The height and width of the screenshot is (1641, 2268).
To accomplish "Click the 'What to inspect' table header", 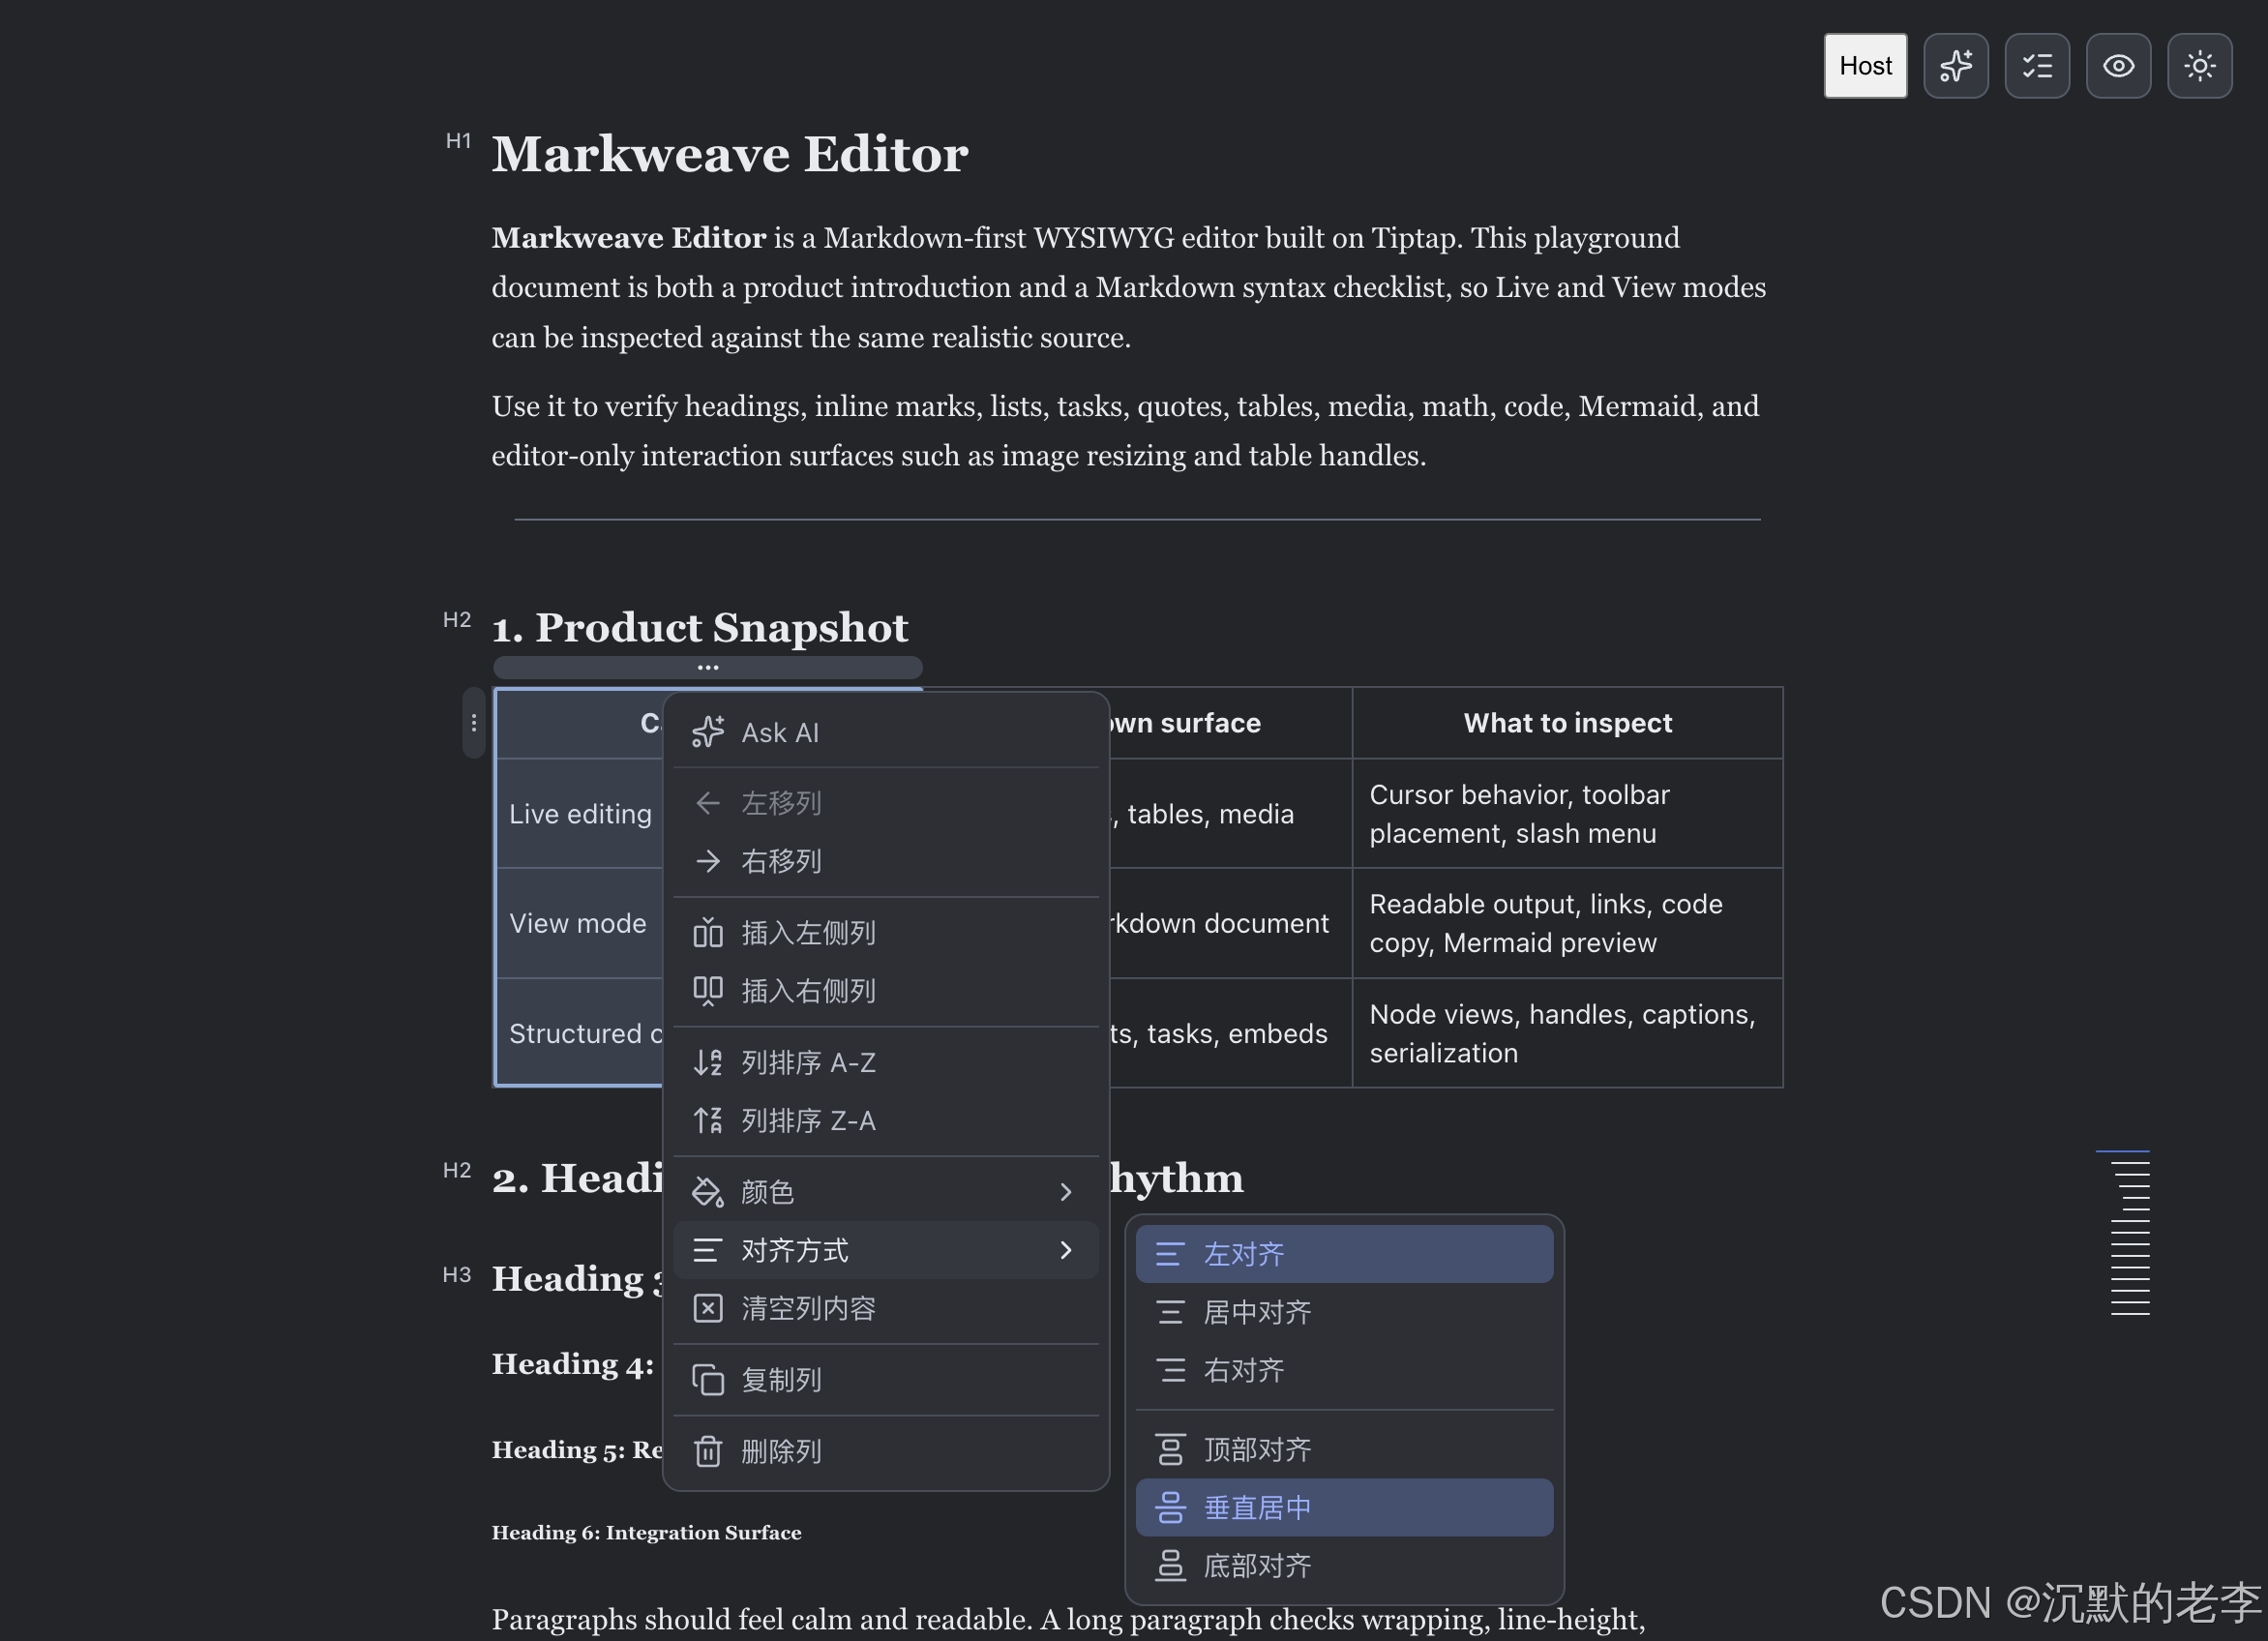I will [1567, 723].
